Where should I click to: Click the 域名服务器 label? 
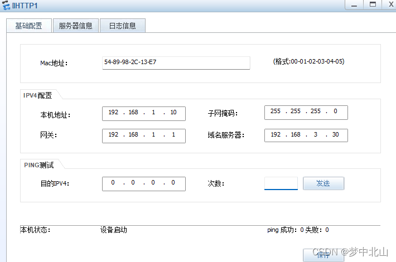[x=226, y=135]
